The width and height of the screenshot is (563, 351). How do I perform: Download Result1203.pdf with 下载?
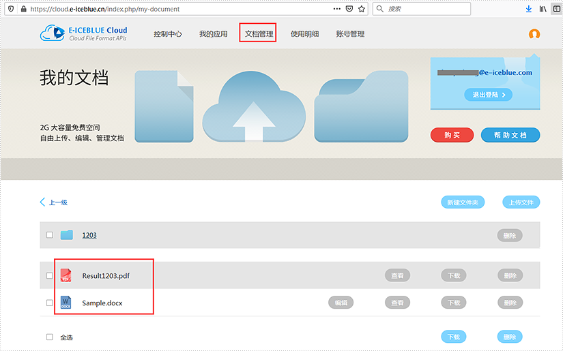tap(454, 275)
